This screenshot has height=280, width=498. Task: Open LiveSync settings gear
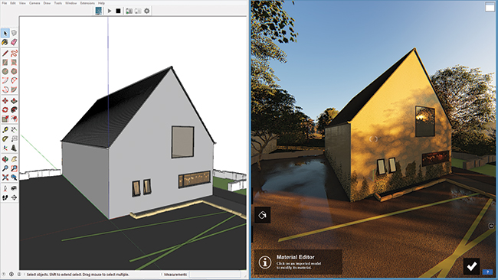pyautogui.click(x=147, y=11)
